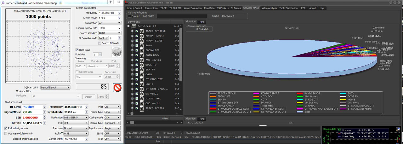Viewport: 403px width, 144px height.
Task: Click the Services root node icon
Action: (134, 26)
